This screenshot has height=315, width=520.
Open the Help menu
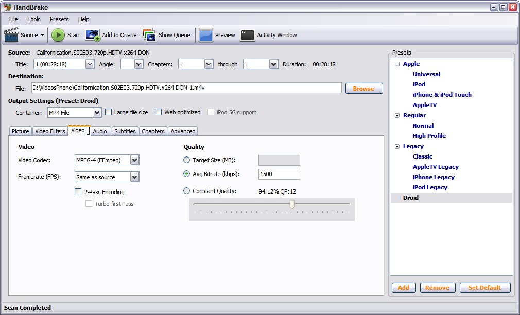[83, 19]
